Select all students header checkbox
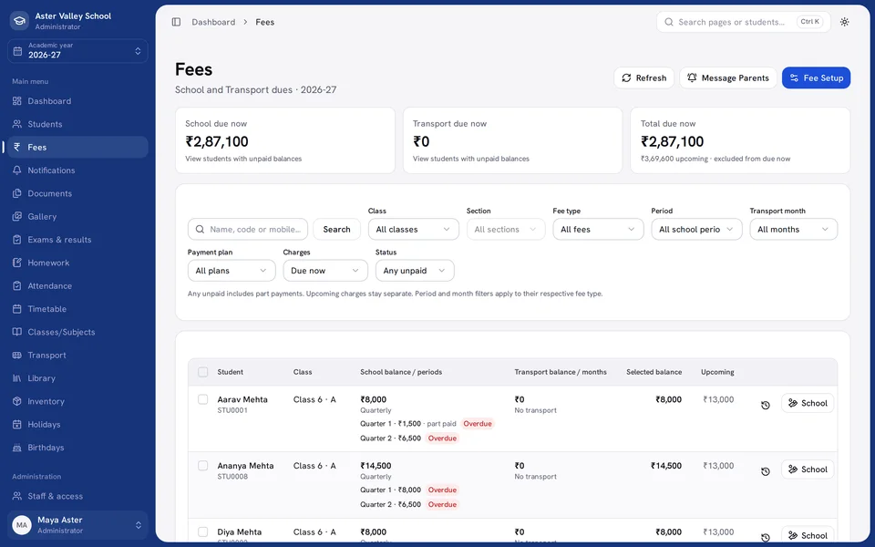 tap(202, 372)
